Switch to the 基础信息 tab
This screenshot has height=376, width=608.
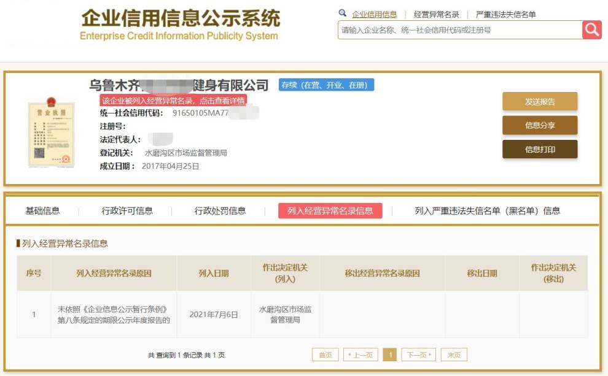[42, 211]
